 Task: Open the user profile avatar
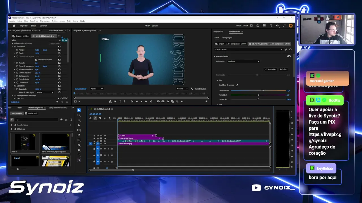tap(291, 26)
